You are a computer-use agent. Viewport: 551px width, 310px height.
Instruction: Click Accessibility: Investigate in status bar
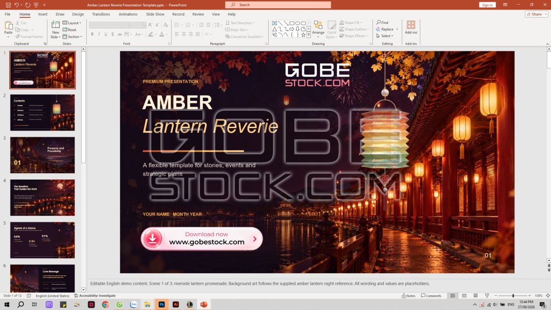95,296
